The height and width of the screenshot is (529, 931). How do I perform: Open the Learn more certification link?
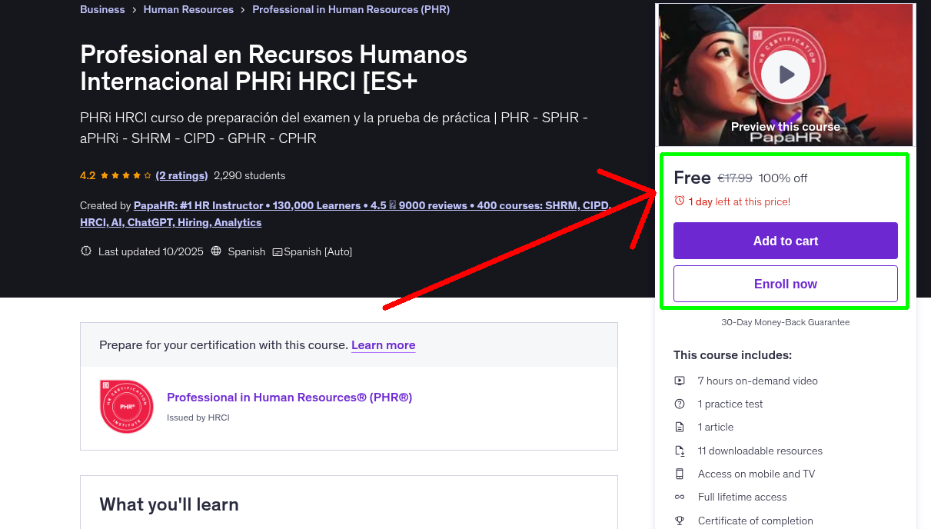point(383,345)
